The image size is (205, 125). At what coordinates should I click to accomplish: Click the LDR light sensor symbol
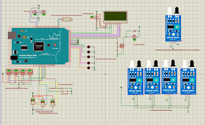pyautogui.click(x=96, y=18)
